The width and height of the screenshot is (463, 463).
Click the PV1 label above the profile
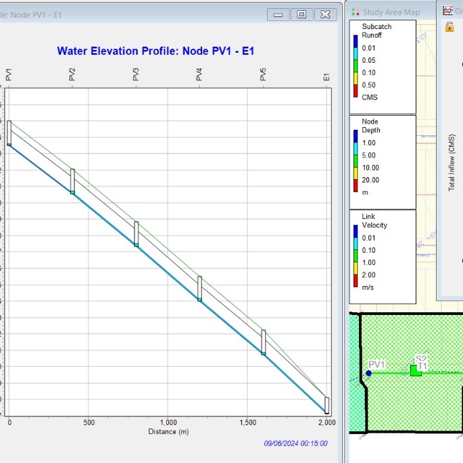[9, 74]
